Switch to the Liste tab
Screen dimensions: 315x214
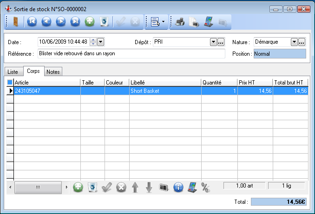pyautogui.click(x=13, y=72)
